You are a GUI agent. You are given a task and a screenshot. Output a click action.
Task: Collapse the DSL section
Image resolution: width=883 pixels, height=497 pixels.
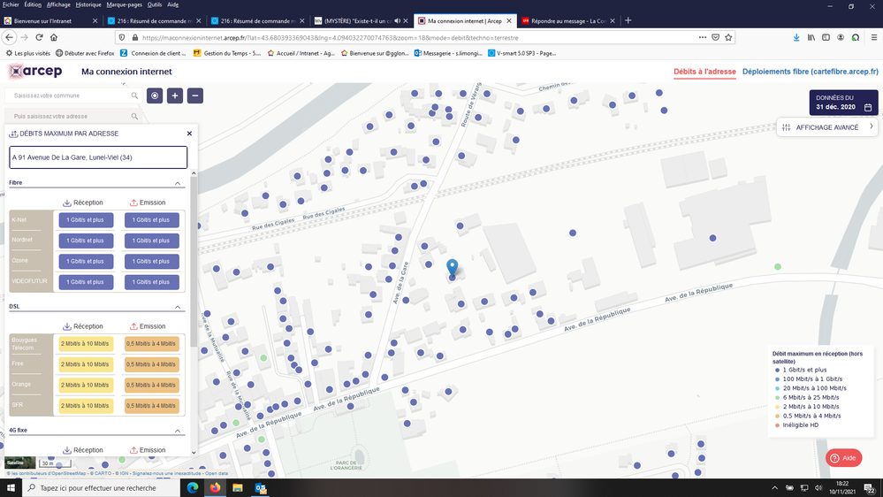179,307
